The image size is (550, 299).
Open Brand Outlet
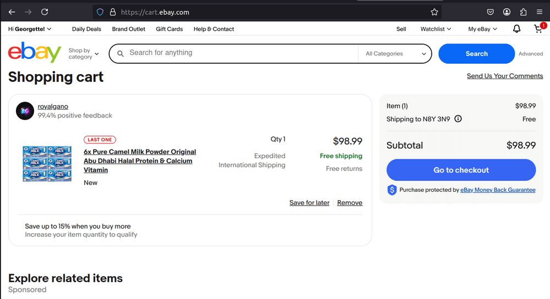pyautogui.click(x=128, y=29)
